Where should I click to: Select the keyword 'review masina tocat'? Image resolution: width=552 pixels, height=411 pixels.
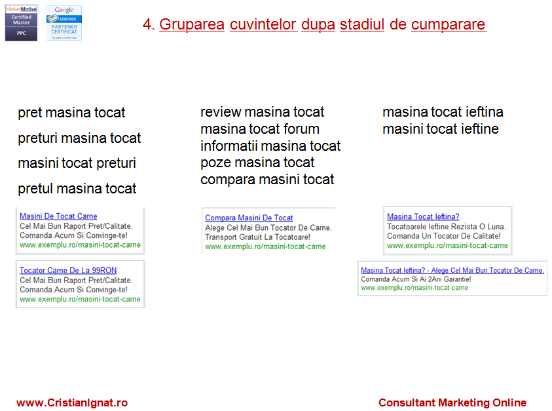point(262,112)
